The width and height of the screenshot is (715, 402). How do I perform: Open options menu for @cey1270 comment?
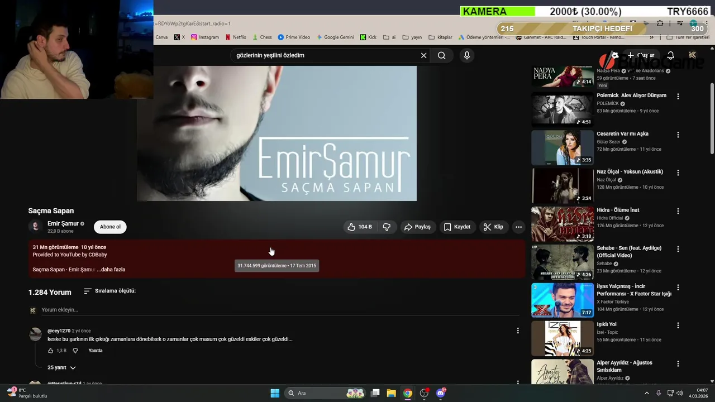pos(518,331)
